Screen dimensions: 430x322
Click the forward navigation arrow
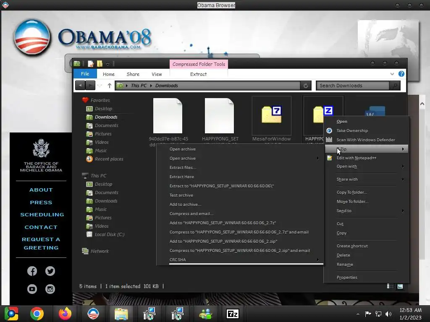90,86
